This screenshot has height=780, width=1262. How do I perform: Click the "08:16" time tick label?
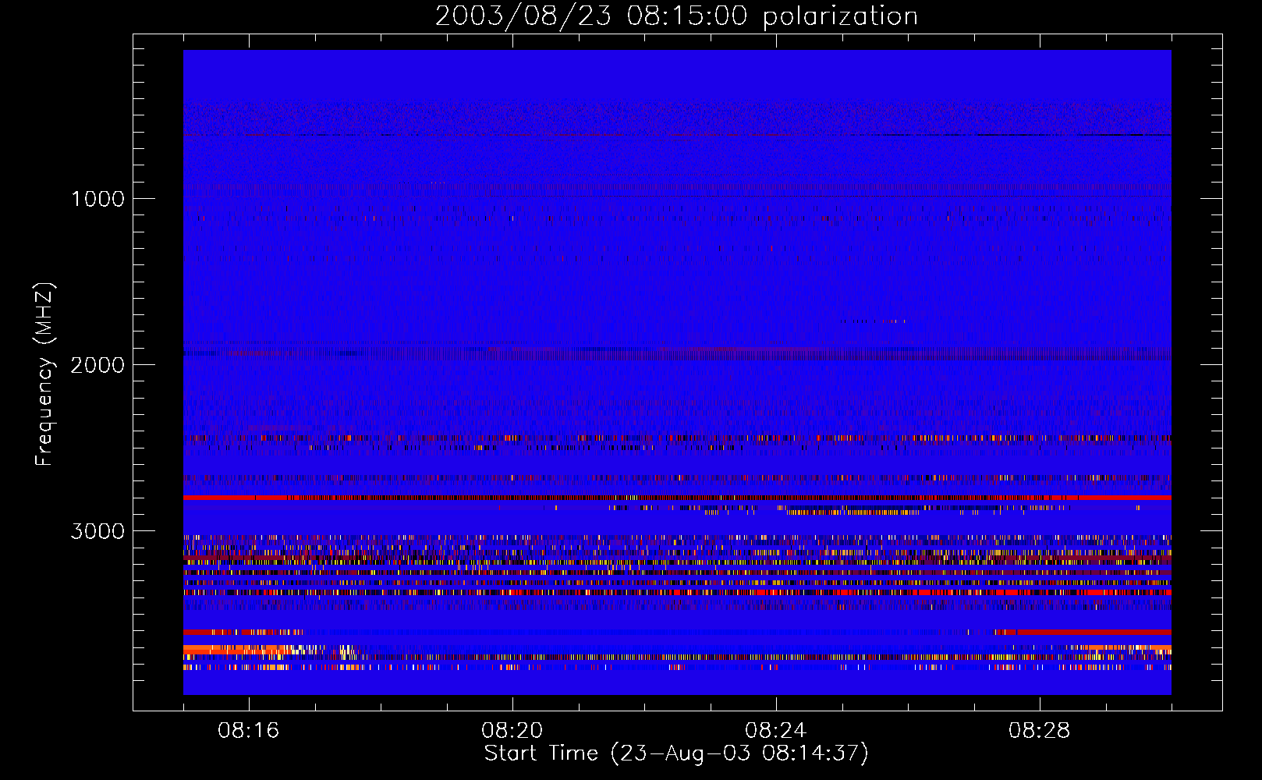click(x=249, y=731)
